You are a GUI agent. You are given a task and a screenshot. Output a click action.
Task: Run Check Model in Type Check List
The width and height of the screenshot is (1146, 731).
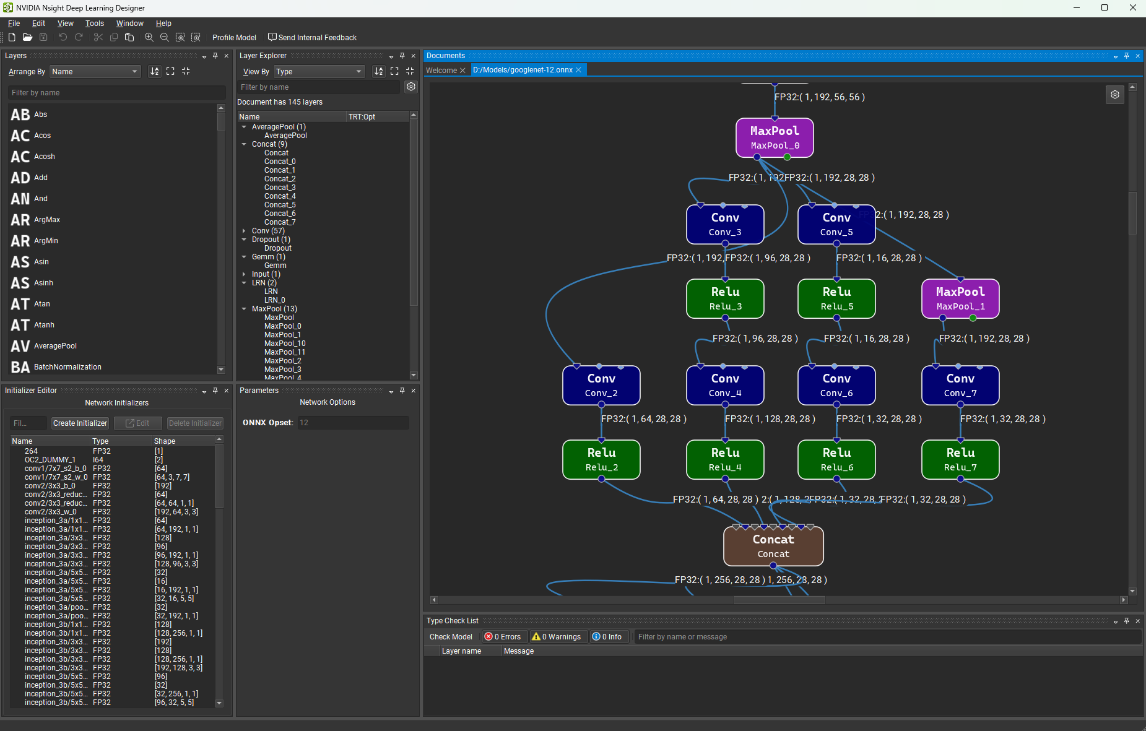[x=450, y=636]
